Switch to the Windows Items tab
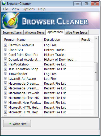This screenshot has height=136, width=101. [35, 32]
